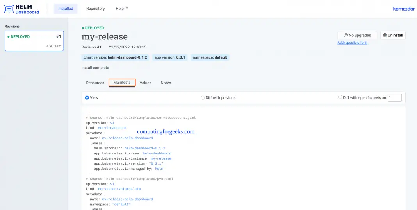Viewport: 417px width, 210px height.
Task: Click the Uninstall button
Action: coord(393,35)
